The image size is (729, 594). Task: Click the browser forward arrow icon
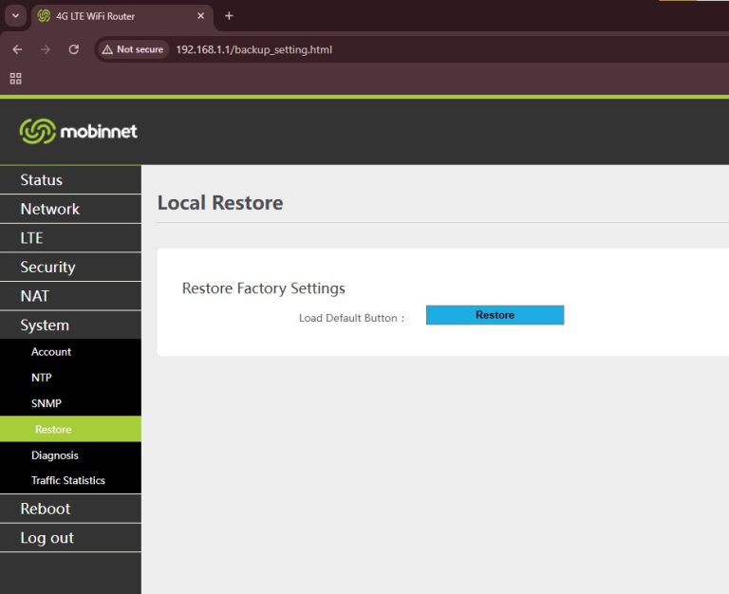[46, 49]
